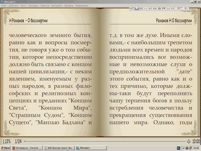The image size is (201, 151).
Task: Expand hidden tray icons with the « arrow
Action: [183, 148]
